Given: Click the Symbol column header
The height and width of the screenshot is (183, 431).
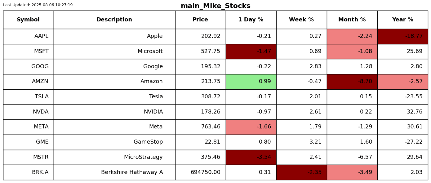Looking at the screenshot, I should coord(28,20).
